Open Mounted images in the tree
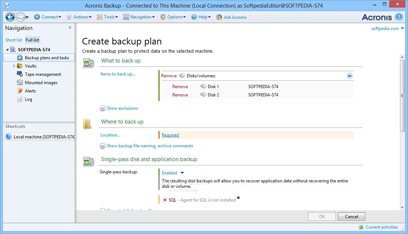The width and height of the screenshot is (408, 234). coord(41,83)
